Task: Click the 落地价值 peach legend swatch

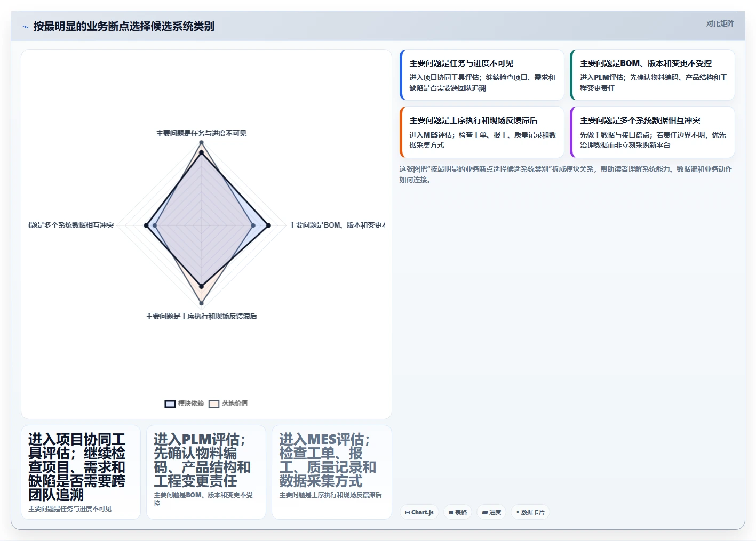Action: click(214, 403)
